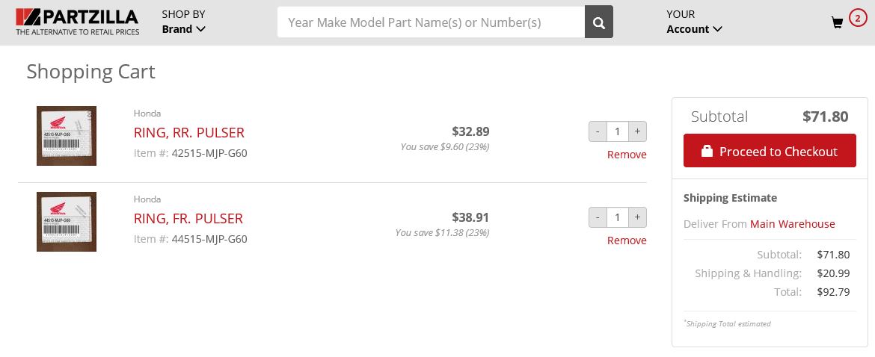Click the magnifying glass search icon

[x=598, y=22]
